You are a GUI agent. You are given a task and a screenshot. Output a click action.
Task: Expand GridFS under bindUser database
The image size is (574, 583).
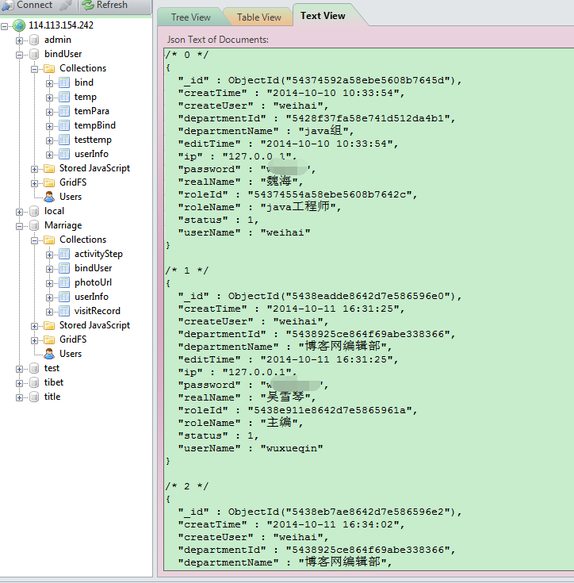[x=34, y=183]
